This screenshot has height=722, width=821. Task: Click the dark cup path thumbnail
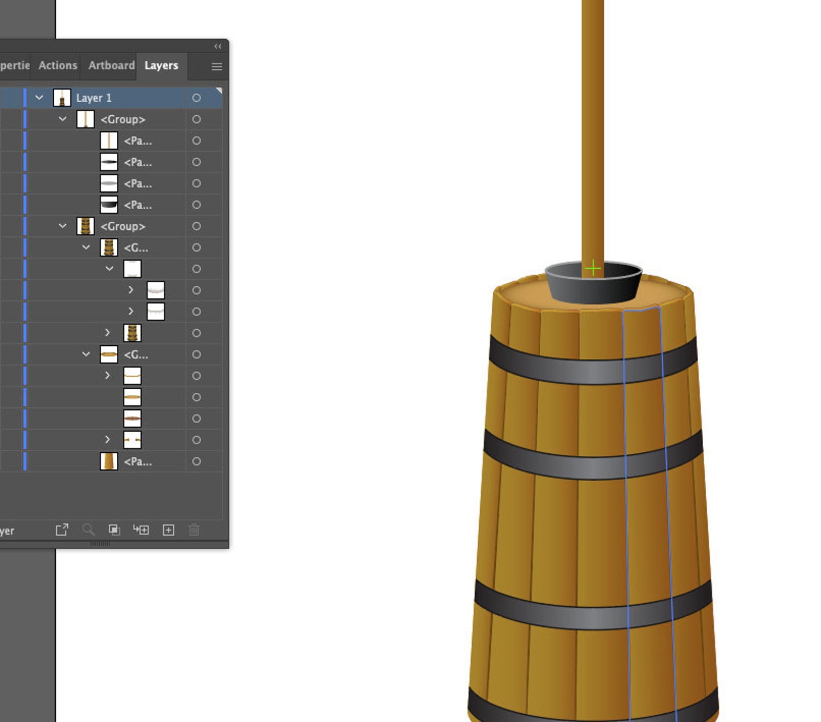coord(109,205)
